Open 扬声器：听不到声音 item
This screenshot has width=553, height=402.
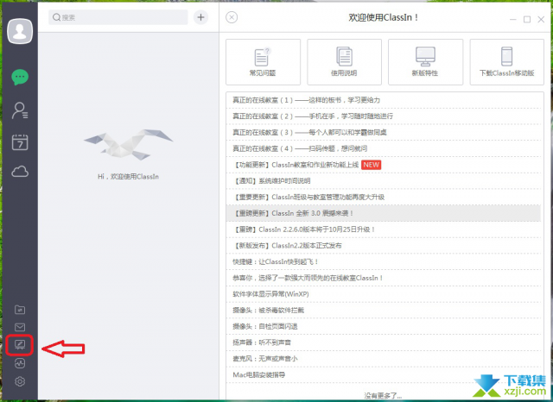tap(384, 342)
